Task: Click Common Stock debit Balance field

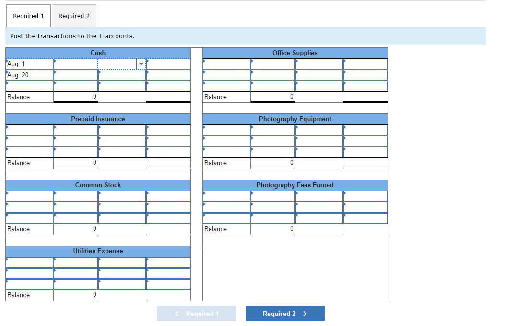Action: [76, 229]
